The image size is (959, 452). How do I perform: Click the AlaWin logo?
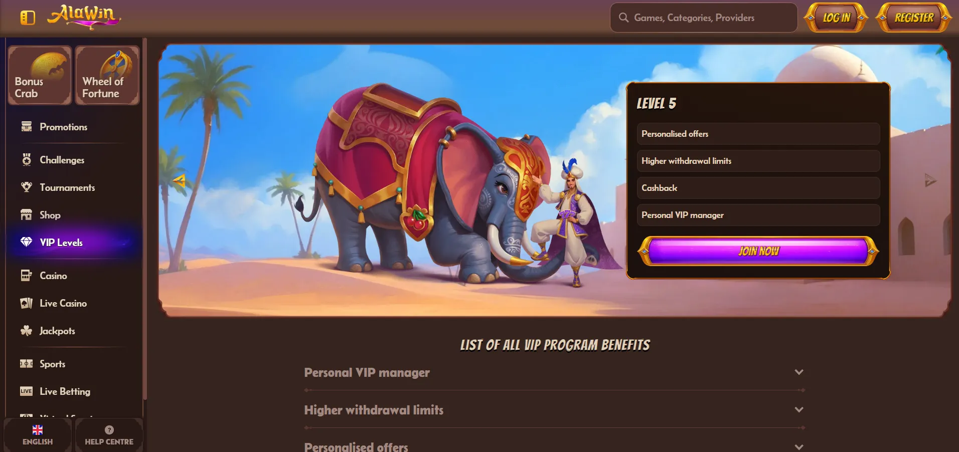[84, 17]
